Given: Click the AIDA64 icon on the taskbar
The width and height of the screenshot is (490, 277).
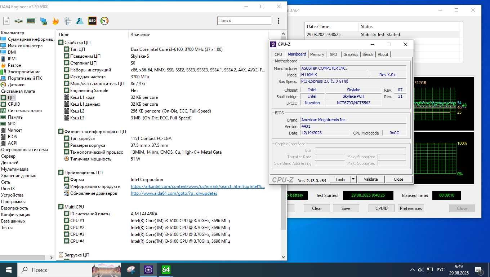Looking at the screenshot, I should coord(166,270).
